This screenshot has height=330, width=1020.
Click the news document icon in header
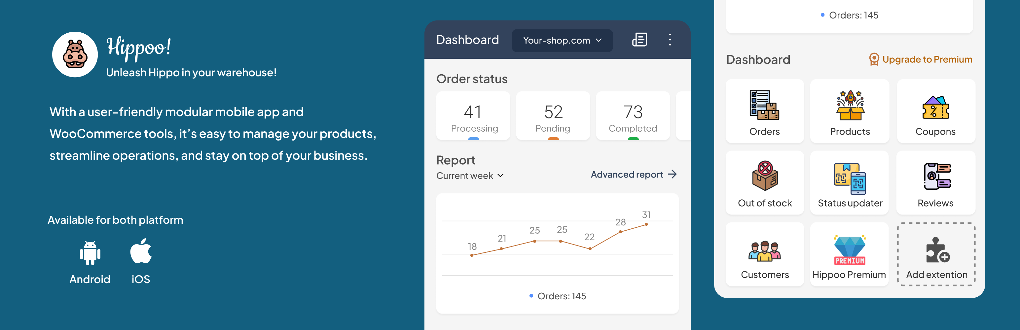[x=639, y=40]
